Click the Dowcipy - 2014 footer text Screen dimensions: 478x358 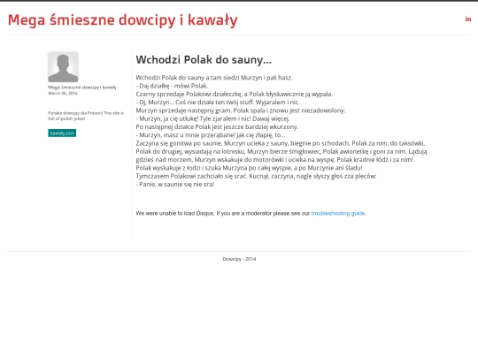pyautogui.click(x=239, y=259)
